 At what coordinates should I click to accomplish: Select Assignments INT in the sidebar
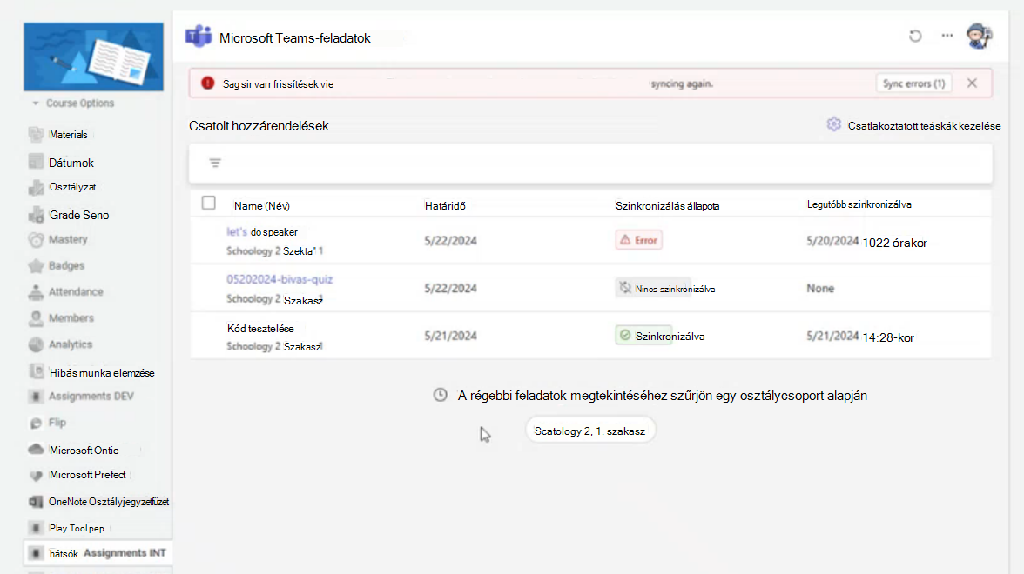(x=98, y=553)
